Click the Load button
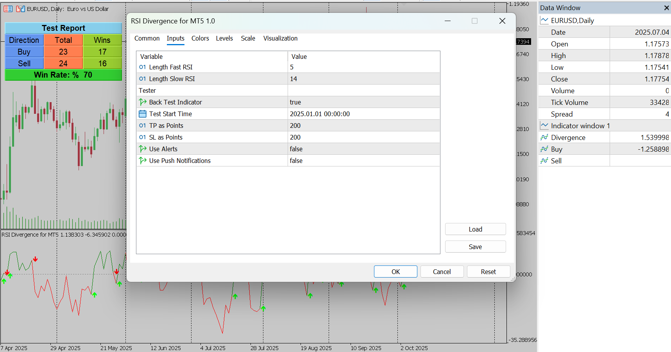This screenshot has height=352, width=671. 476,229
